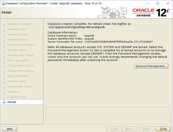
Task: Select the Data Vault Option step
Action: click(18, 60)
